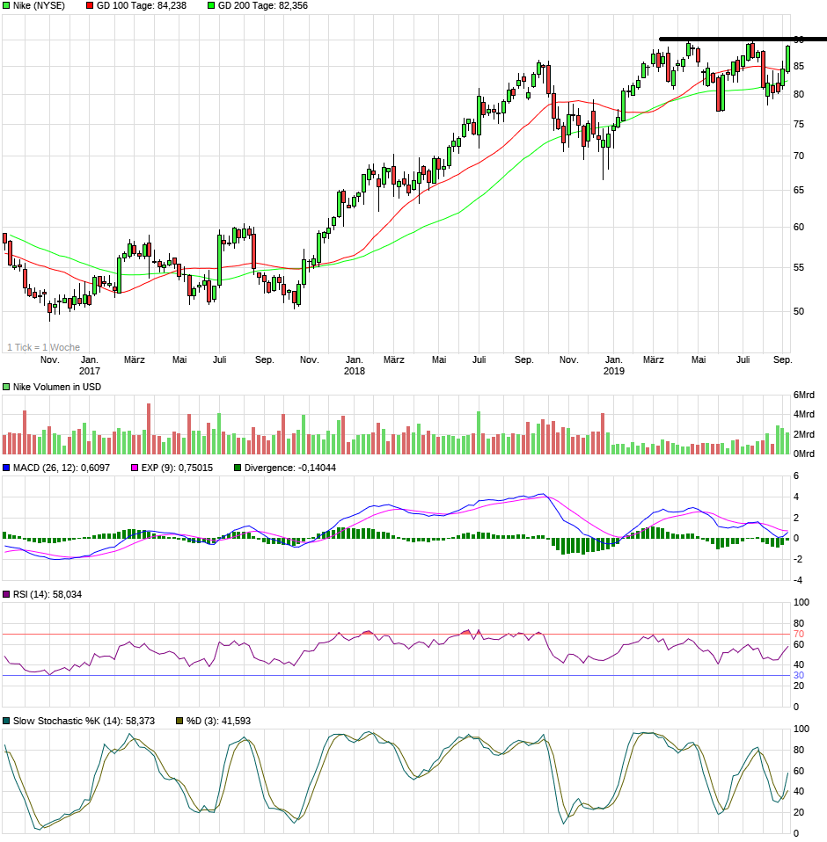
Task: Click the olive %D (3) legend swatch
Action: [x=179, y=722]
